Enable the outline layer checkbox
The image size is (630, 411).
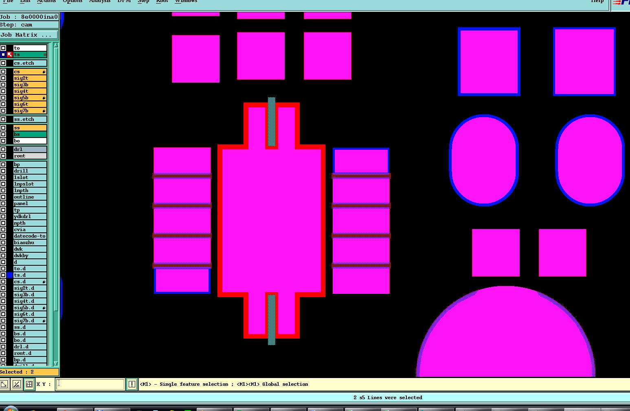(x=3, y=197)
